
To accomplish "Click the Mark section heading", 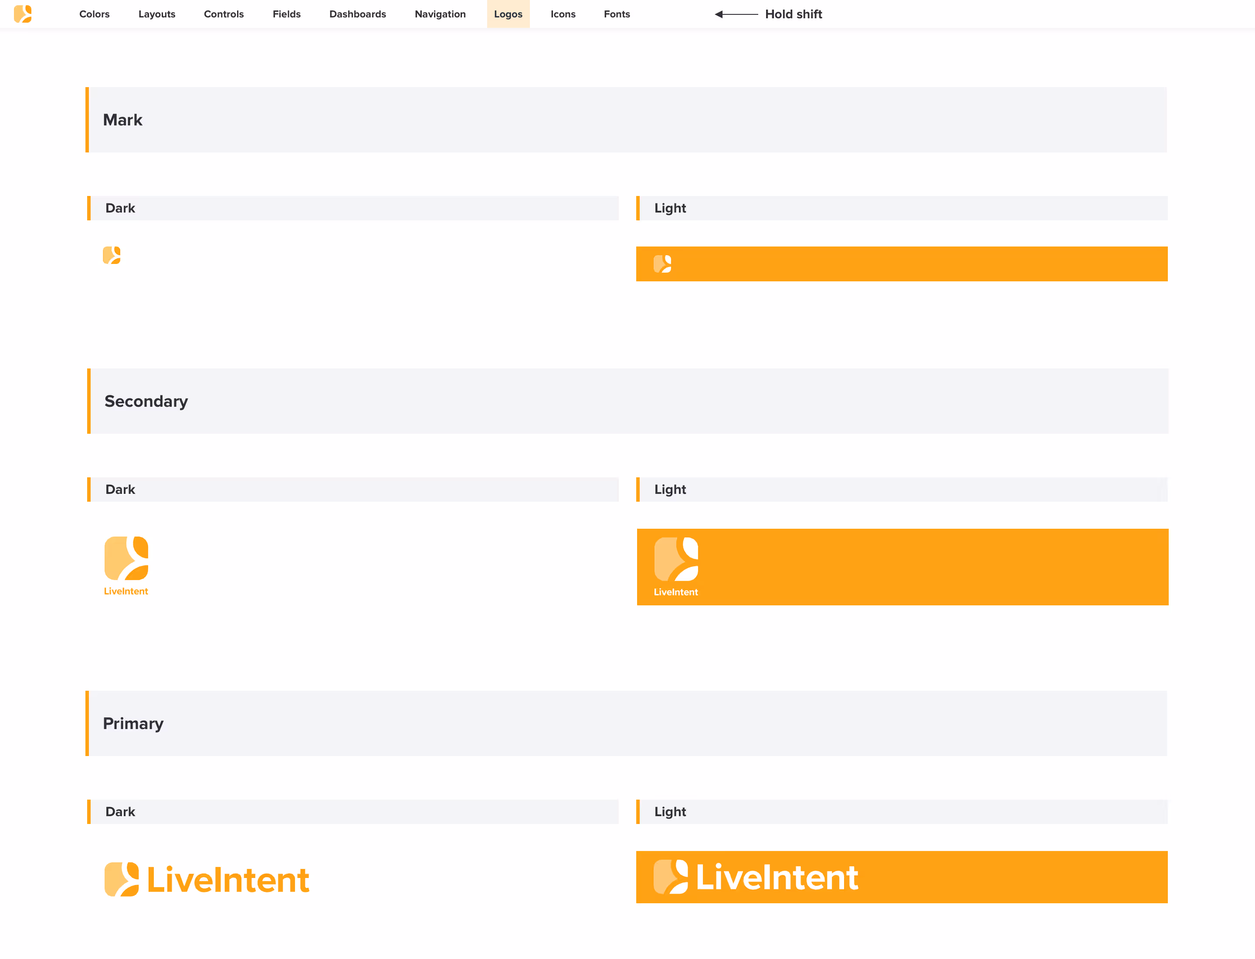I will pyautogui.click(x=123, y=120).
